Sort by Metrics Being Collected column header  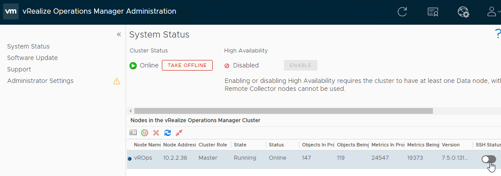423,145
